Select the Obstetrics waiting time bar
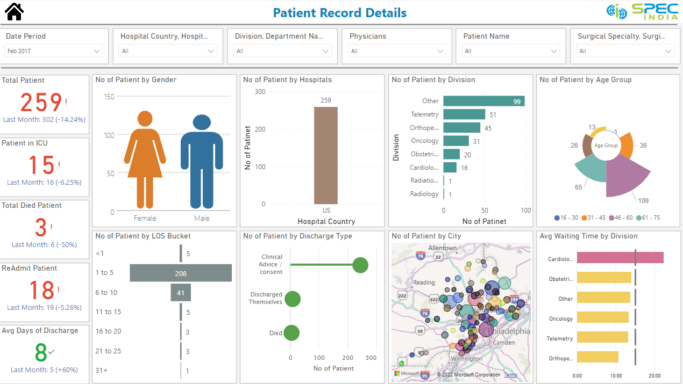Viewport: 683px width, 384px height. [x=604, y=278]
